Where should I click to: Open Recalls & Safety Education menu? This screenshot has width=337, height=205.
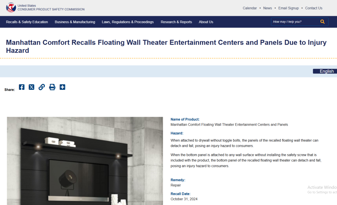pos(27,22)
